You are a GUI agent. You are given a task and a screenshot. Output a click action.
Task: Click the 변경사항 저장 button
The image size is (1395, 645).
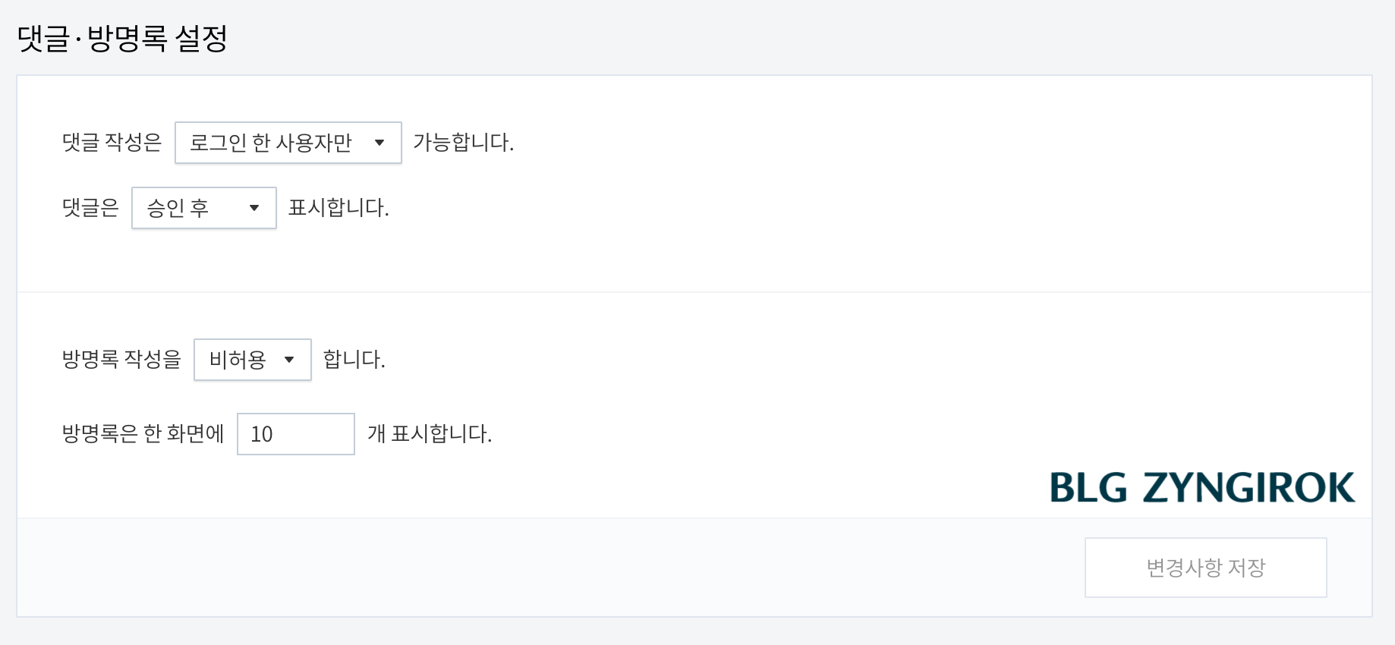pyautogui.click(x=1204, y=567)
